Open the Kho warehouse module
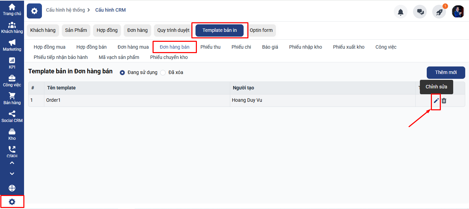469x209 pixels. pyautogui.click(x=12, y=134)
